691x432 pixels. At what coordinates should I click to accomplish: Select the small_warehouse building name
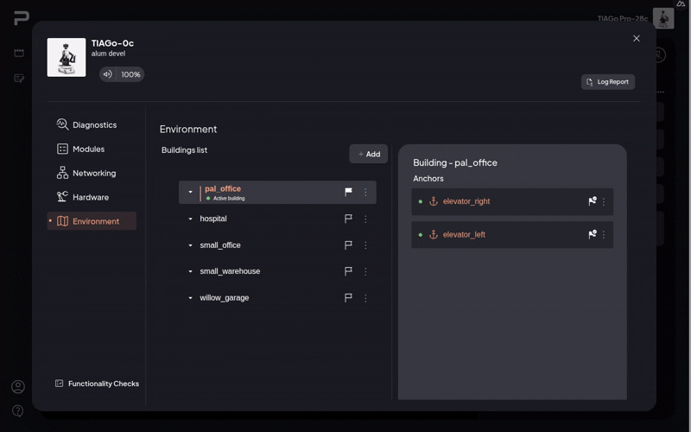[x=230, y=271]
